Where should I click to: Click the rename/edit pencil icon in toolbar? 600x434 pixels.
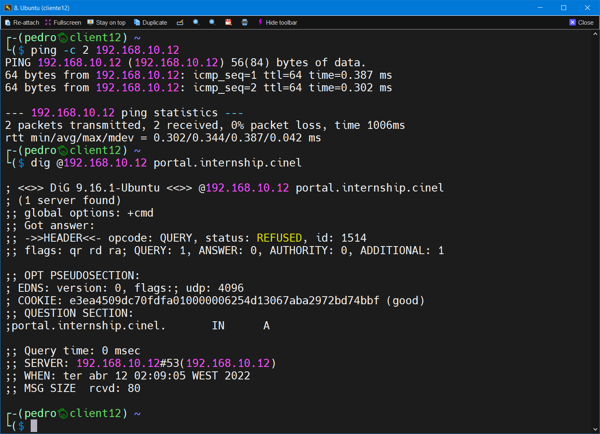click(180, 23)
